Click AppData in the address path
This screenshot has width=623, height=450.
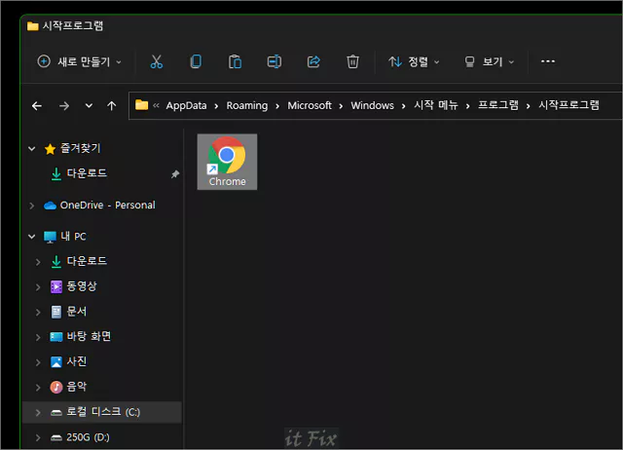[x=186, y=105]
